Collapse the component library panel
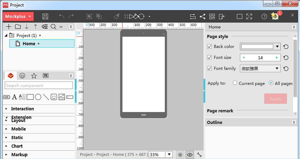300x159 pixels. (71, 76)
